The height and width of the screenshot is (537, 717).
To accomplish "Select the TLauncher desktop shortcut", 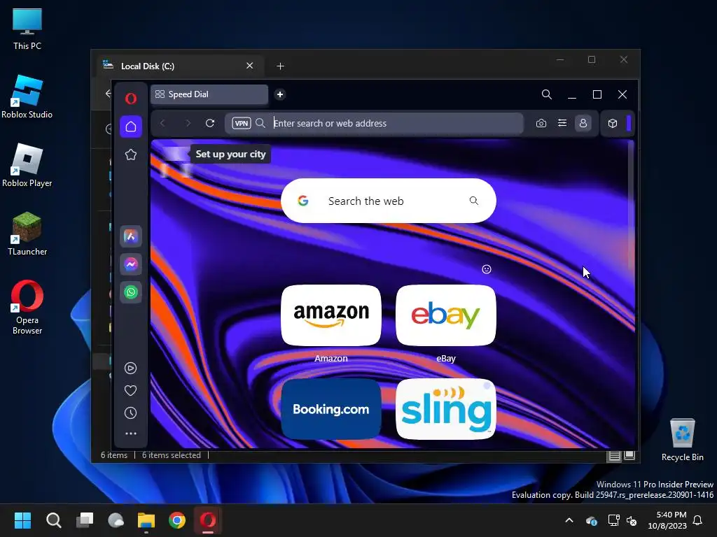I will point(27,234).
